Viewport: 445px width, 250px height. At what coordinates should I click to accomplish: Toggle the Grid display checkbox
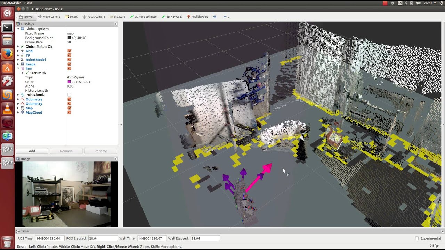pyautogui.click(x=69, y=51)
